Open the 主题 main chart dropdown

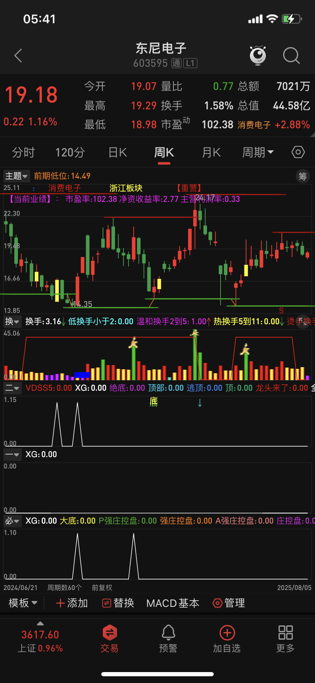click(16, 176)
